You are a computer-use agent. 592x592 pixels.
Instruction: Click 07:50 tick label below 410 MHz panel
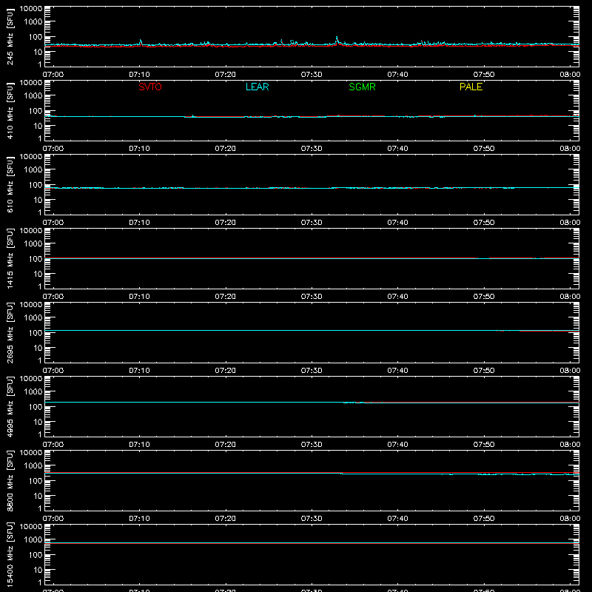(484, 149)
